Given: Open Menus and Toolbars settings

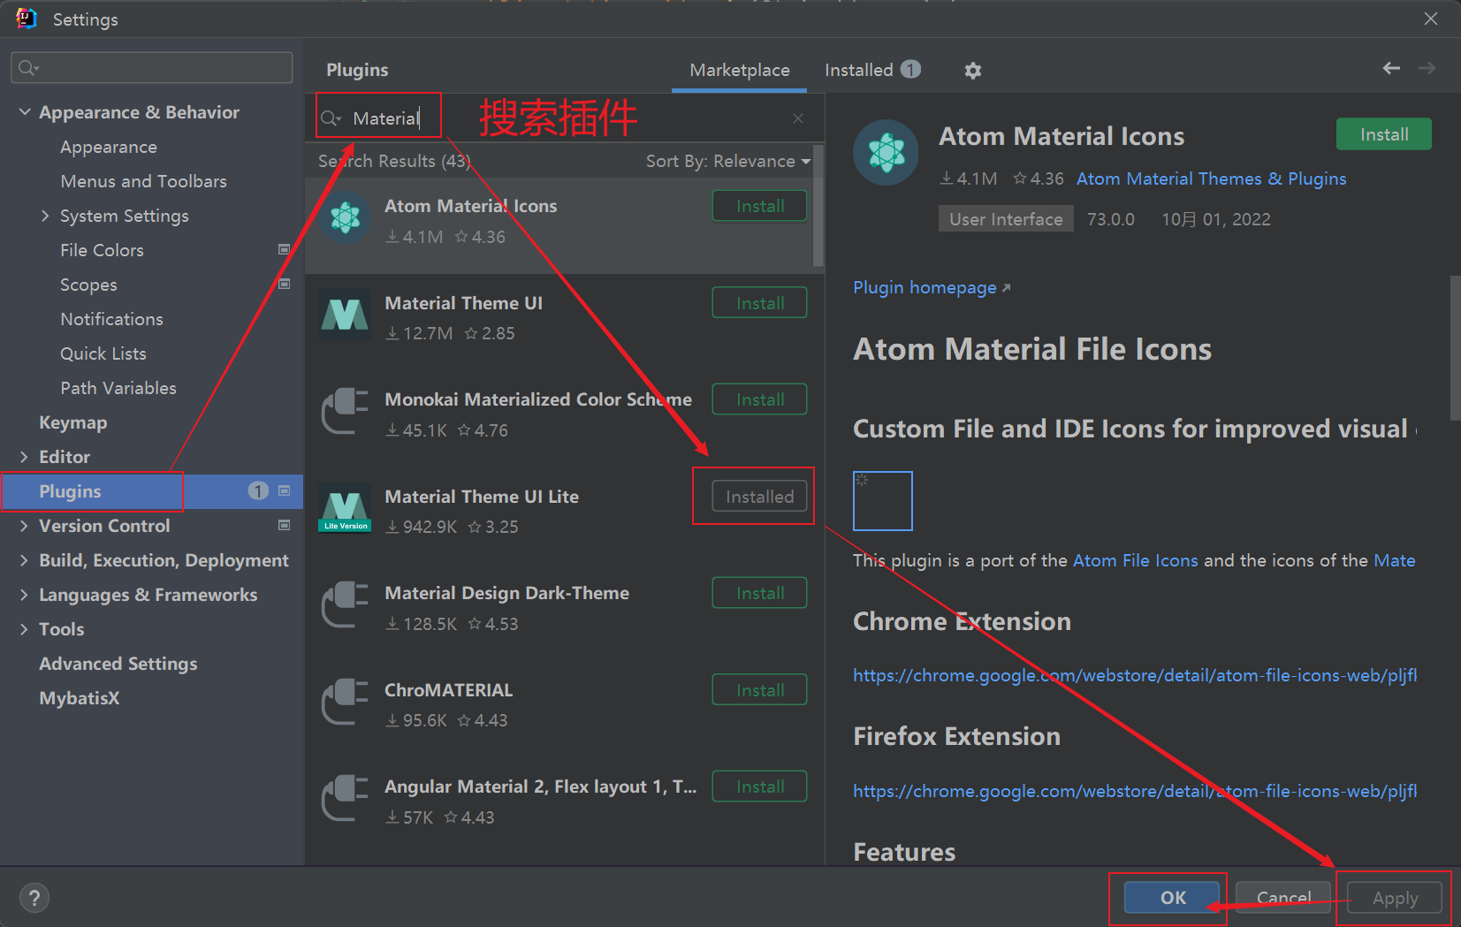Looking at the screenshot, I should point(143,181).
